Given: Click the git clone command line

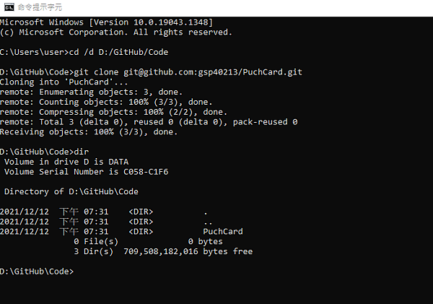Looking at the screenshot, I should pos(151,72).
